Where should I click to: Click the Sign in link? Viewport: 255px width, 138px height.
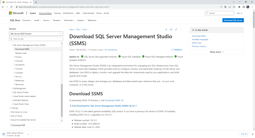[239, 13]
